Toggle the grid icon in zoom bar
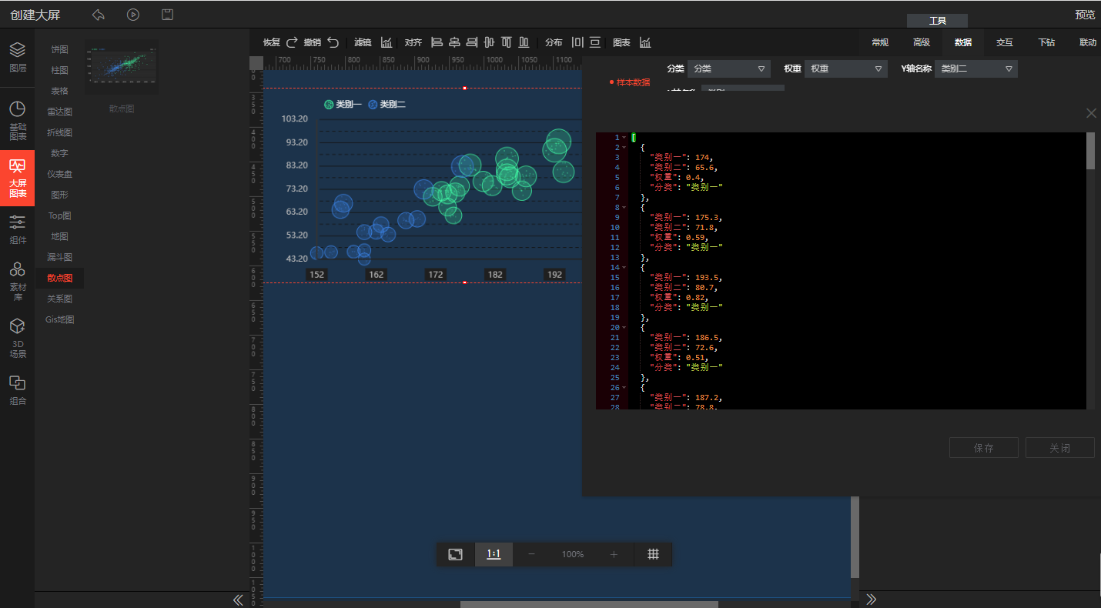The height and width of the screenshot is (608, 1101). tap(653, 554)
